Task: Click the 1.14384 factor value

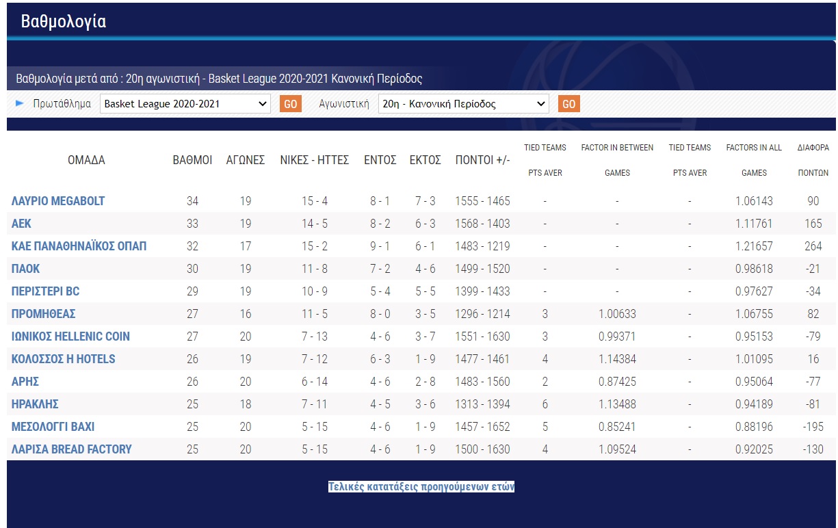Action: pos(617,359)
